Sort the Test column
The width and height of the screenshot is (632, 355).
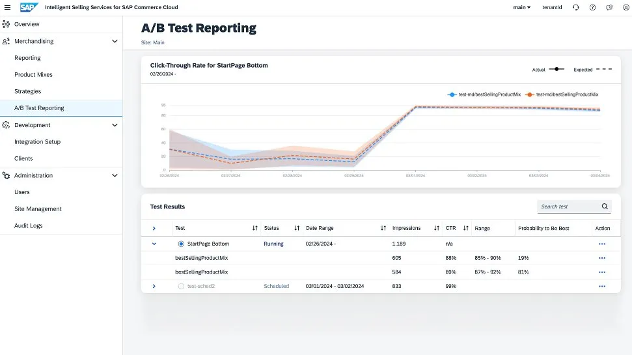tap(255, 228)
